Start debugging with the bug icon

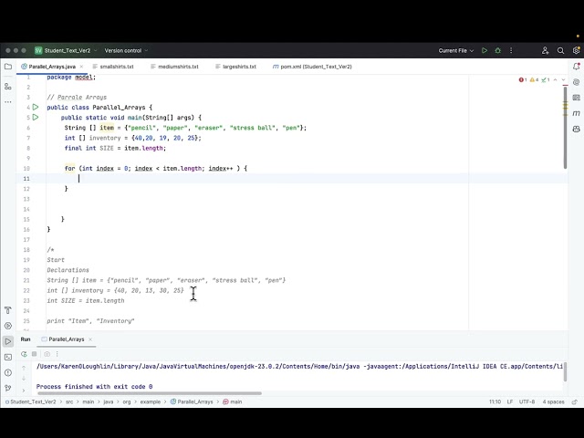(497, 51)
